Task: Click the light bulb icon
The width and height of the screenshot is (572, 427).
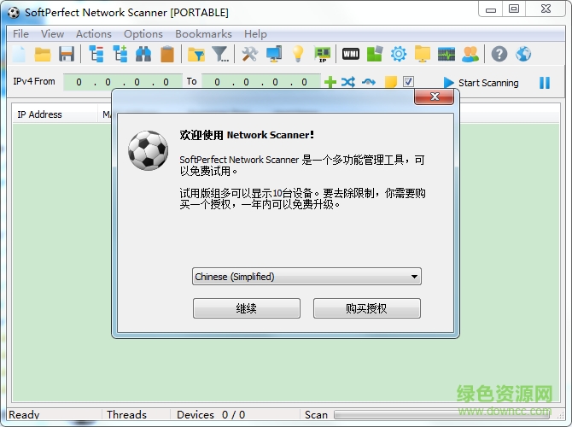Action: tap(298, 54)
